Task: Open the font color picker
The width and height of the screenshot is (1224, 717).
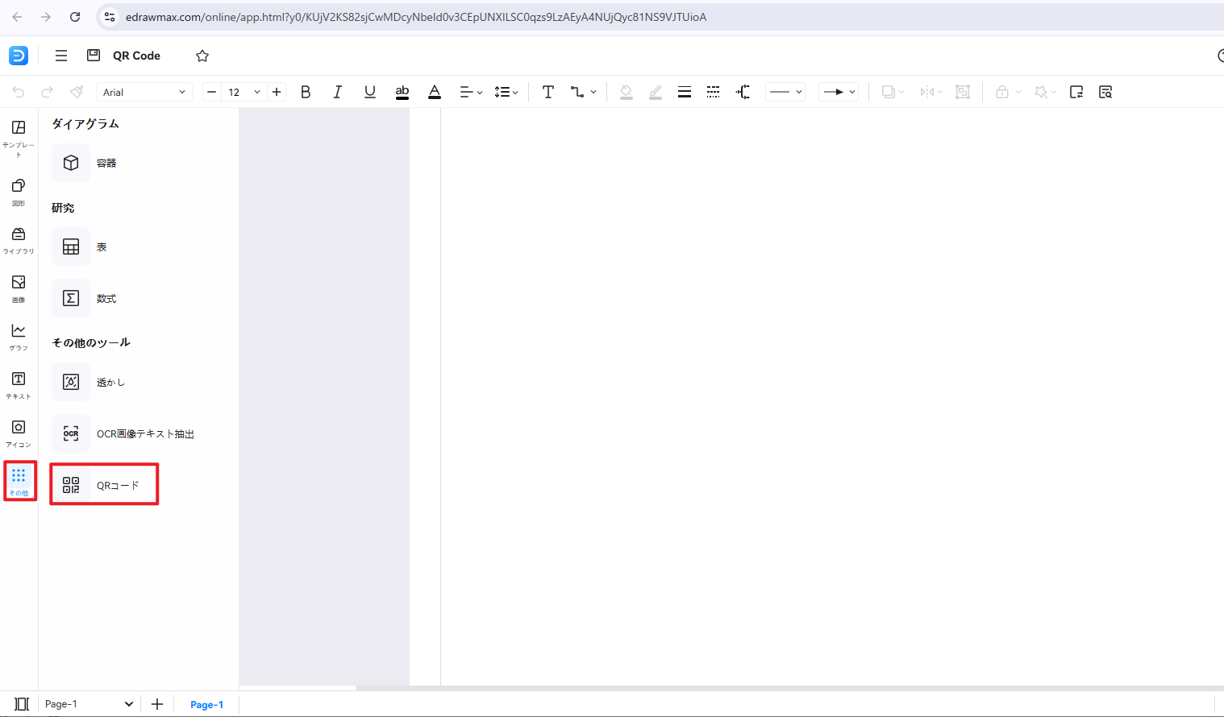Action: [x=435, y=92]
